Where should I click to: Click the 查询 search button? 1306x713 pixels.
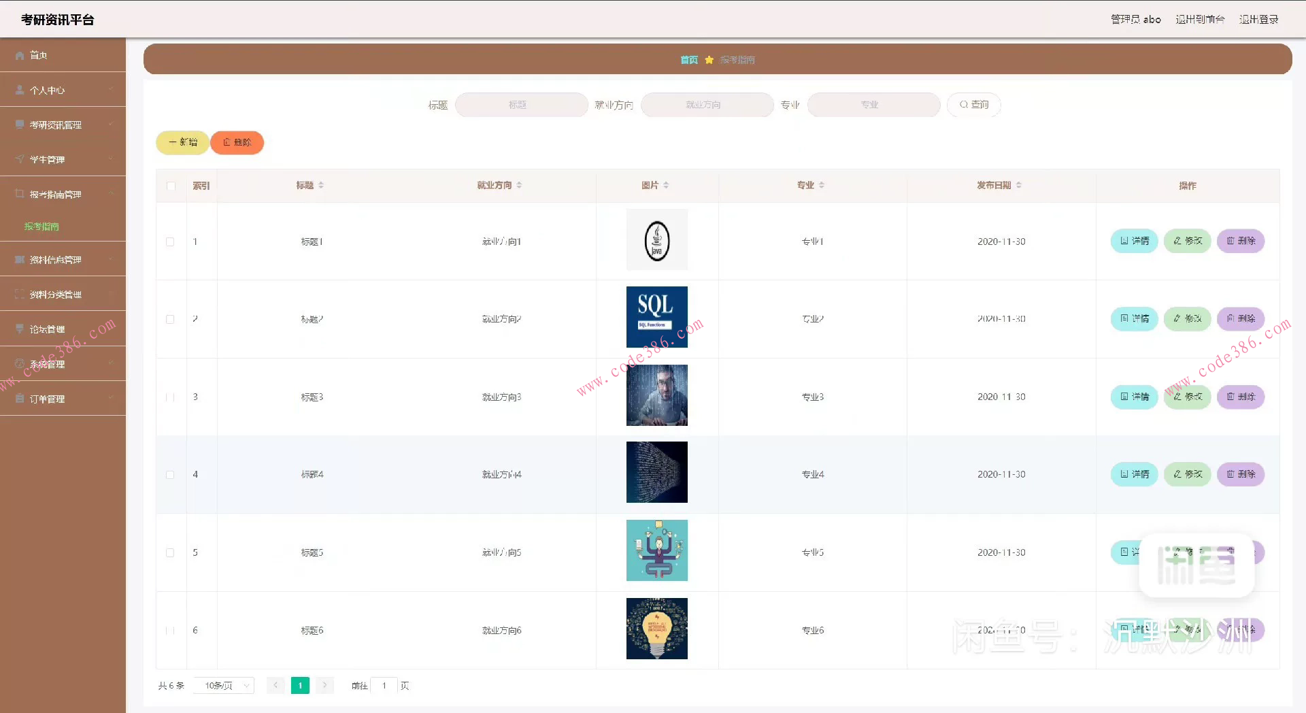coord(974,105)
